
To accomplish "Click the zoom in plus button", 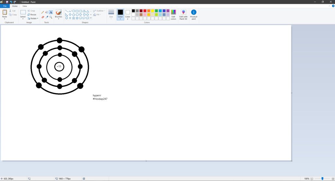I will (333, 179).
